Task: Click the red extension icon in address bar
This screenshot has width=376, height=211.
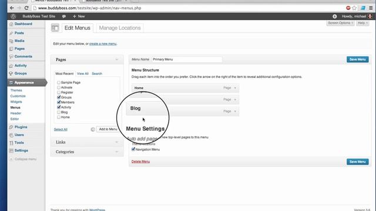Action: pyautogui.click(x=348, y=8)
